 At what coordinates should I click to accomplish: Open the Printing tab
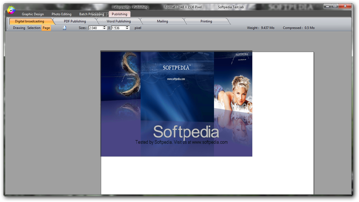[x=206, y=21]
